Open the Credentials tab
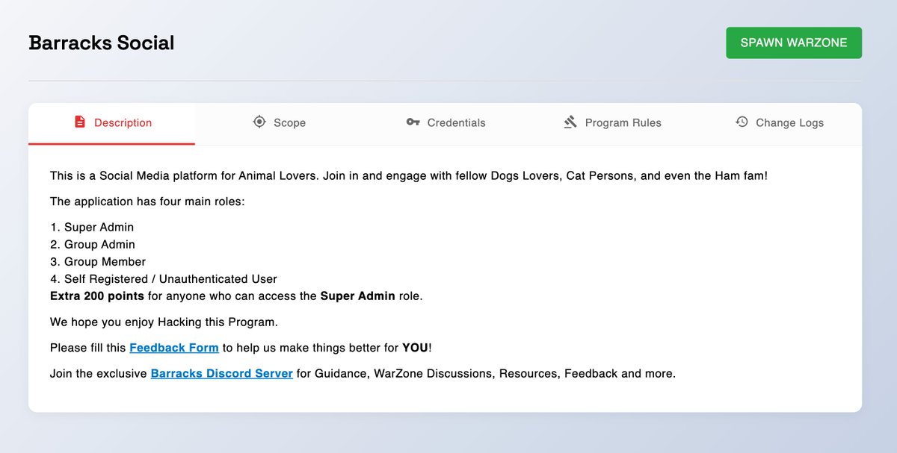The image size is (897, 453). click(446, 122)
